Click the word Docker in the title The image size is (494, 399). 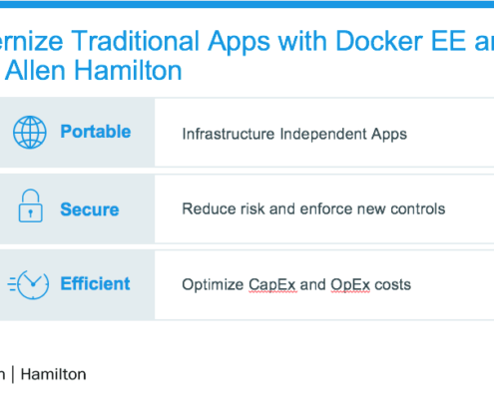pyautogui.click(x=379, y=41)
